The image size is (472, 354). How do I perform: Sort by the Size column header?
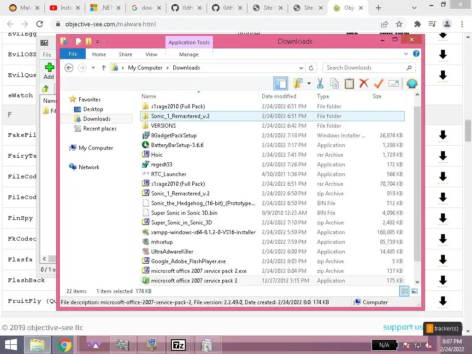(x=377, y=96)
